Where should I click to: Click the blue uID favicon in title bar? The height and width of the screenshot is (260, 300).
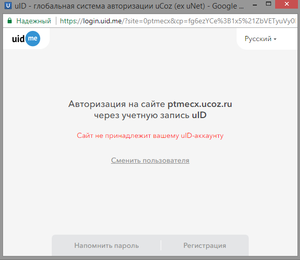(x=8, y=6)
